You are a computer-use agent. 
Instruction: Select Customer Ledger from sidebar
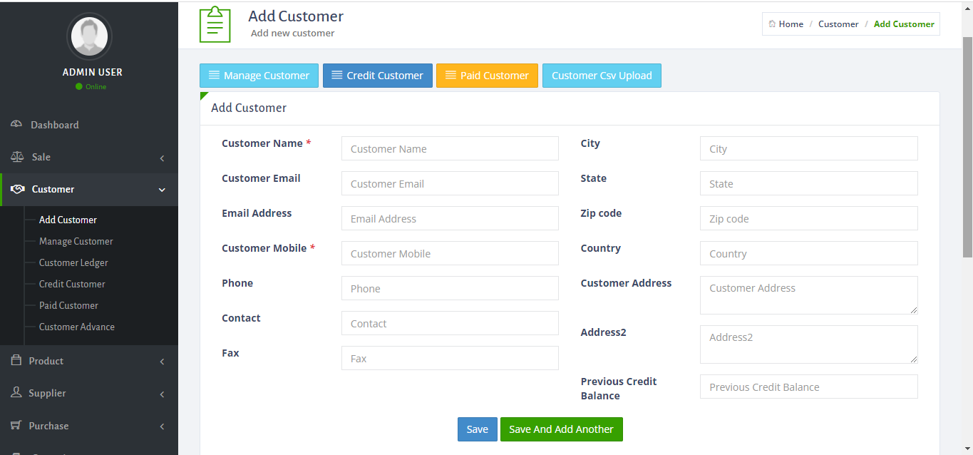click(x=73, y=262)
